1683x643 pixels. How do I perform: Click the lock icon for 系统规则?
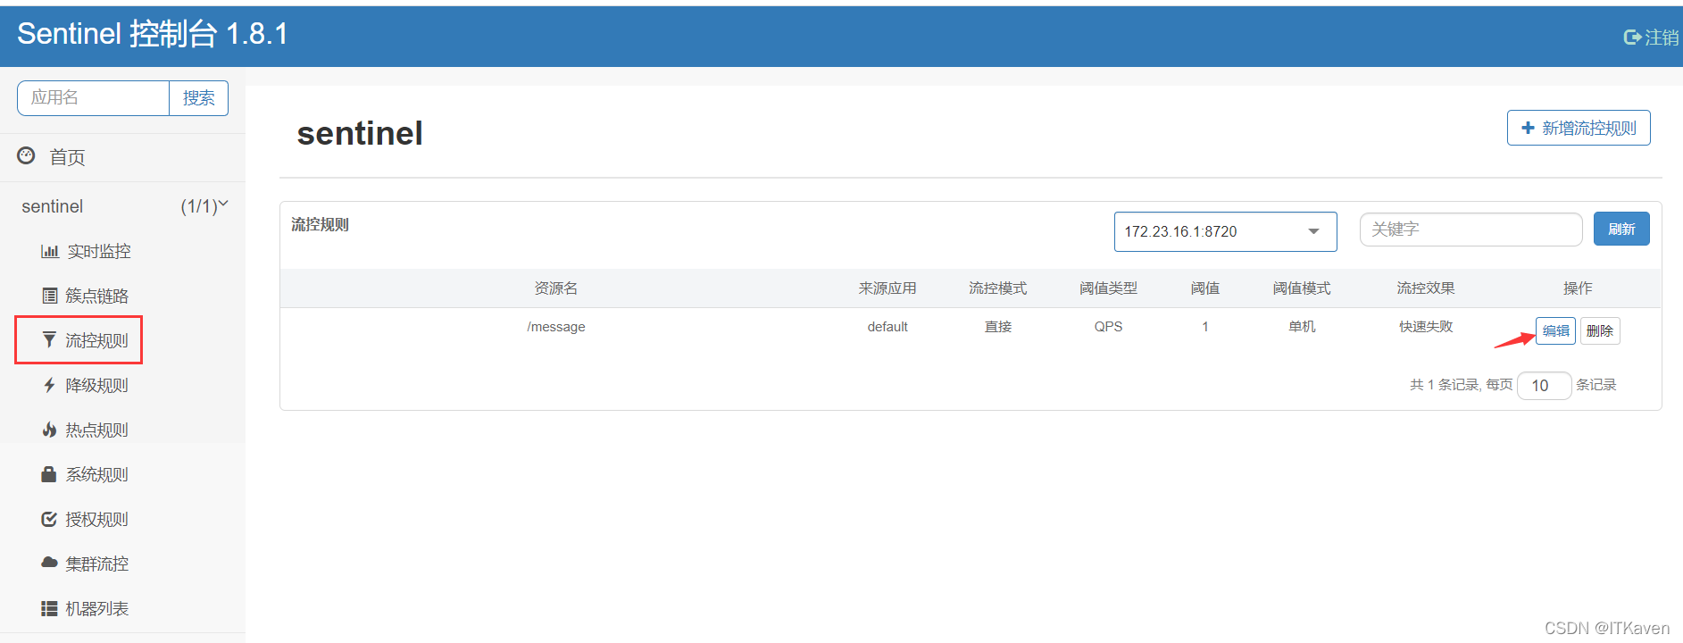point(50,474)
